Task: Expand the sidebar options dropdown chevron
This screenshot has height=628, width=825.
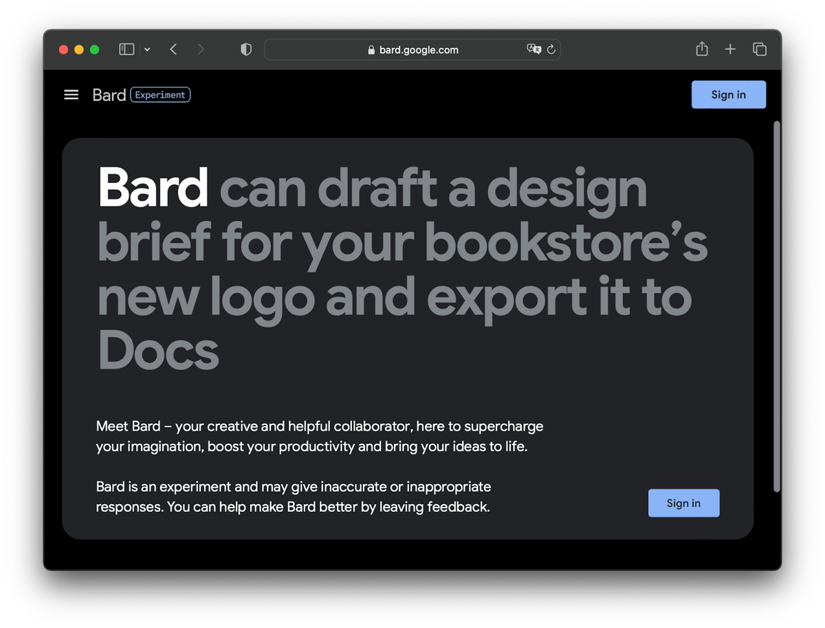Action: pos(147,50)
